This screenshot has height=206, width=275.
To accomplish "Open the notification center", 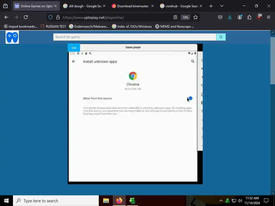I will pyautogui.click(x=266, y=201).
